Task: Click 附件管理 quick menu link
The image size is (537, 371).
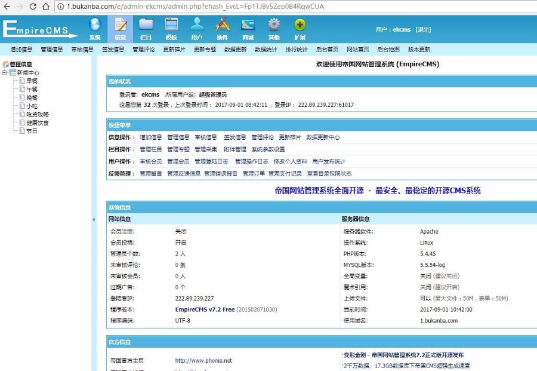Action: 235,149
